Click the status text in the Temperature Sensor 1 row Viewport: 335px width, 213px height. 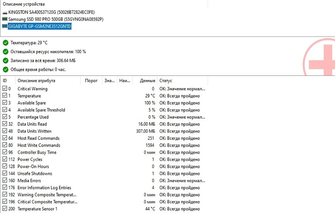(x=179, y=209)
